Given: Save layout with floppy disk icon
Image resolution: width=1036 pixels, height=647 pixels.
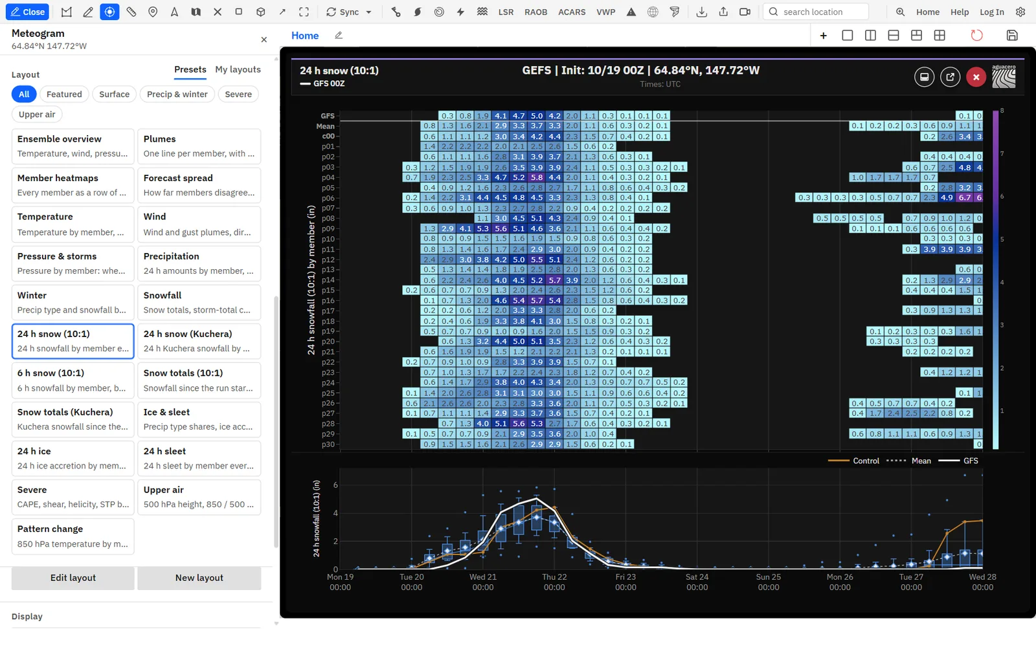Looking at the screenshot, I should [x=1012, y=36].
